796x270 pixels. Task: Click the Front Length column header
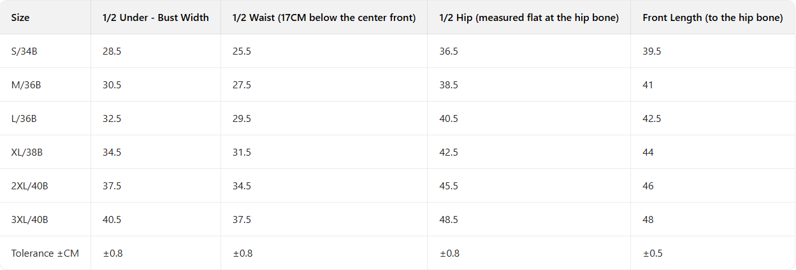pos(713,17)
